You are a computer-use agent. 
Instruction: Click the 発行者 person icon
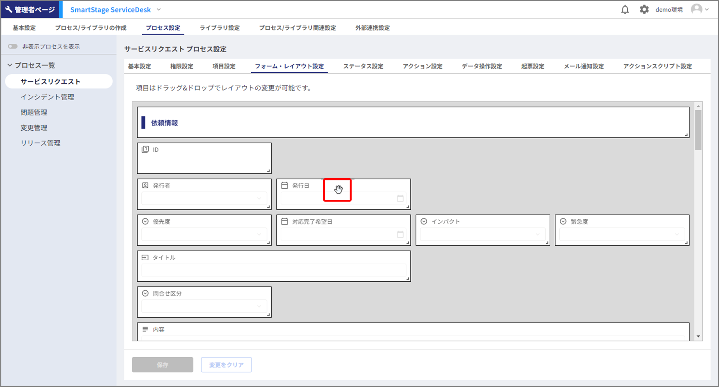(145, 185)
